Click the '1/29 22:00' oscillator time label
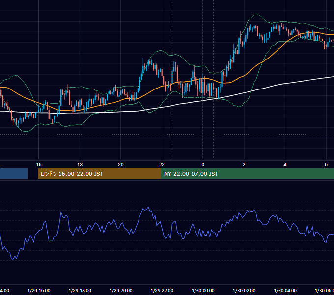334x295 pixels. coord(162,290)
